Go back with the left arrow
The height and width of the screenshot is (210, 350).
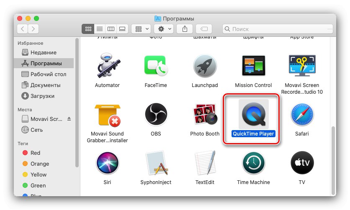[23, 29]
